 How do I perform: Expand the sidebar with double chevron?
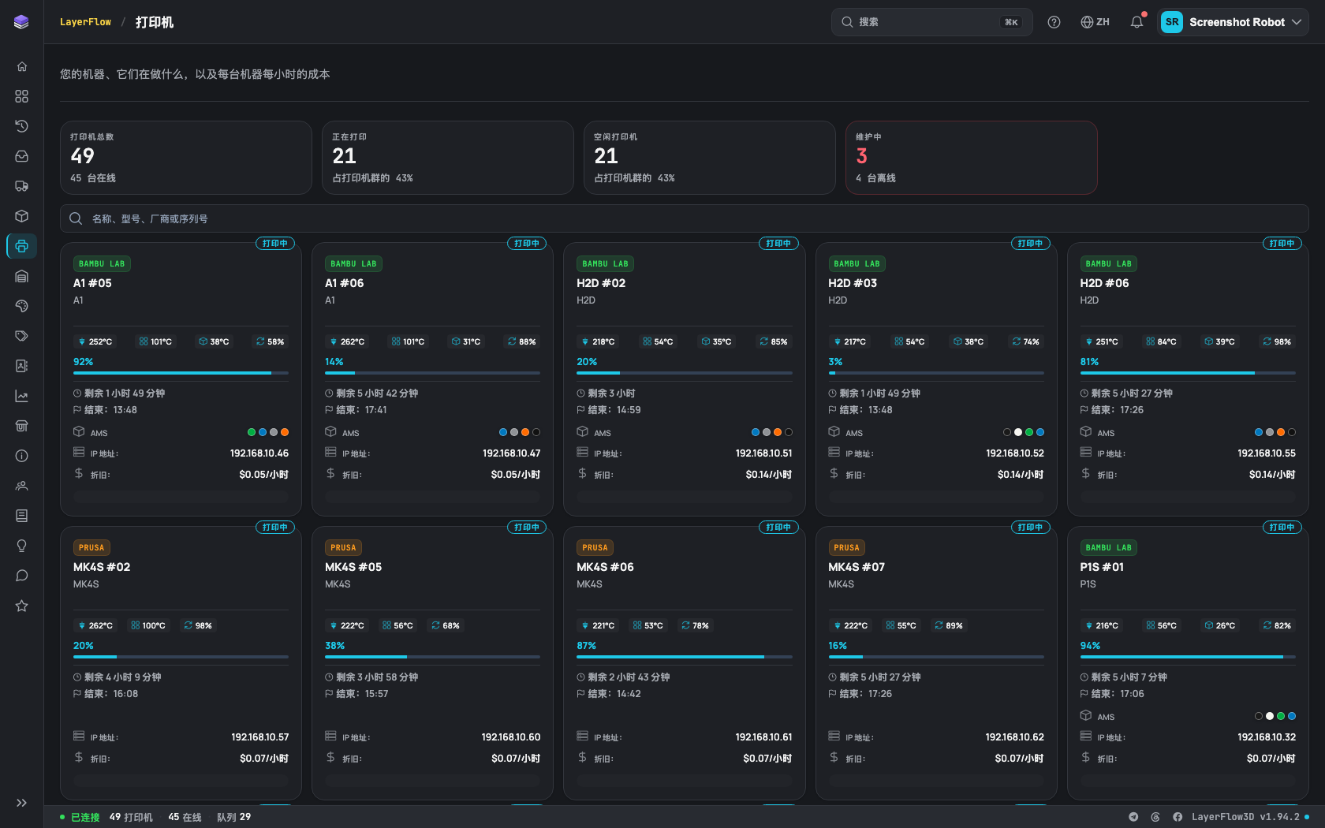21,803
